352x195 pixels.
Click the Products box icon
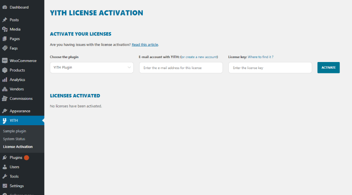click(5, 70)
